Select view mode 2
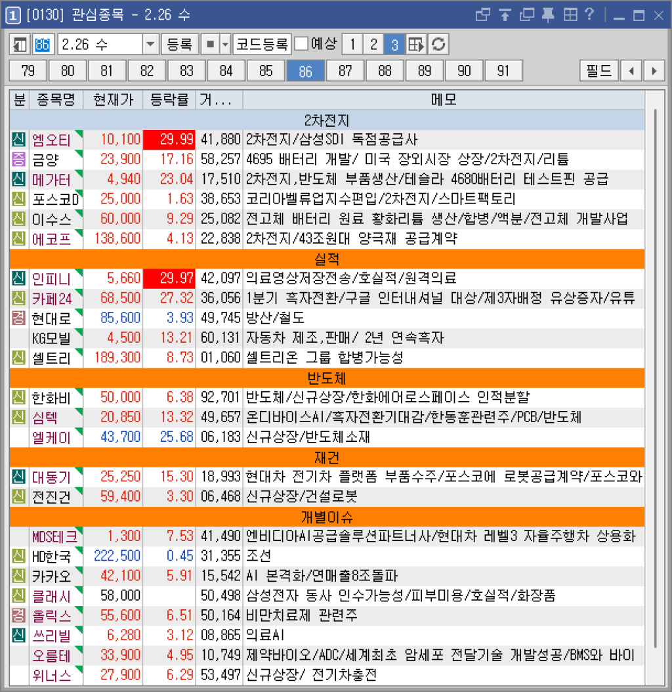672x692 pixels. (x=373, y=44)
